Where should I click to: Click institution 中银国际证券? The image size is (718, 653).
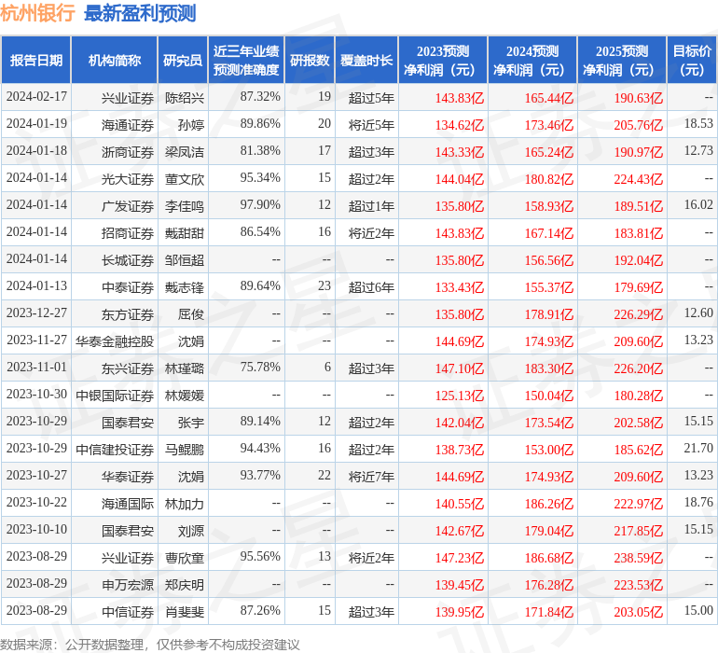point(115,395)
